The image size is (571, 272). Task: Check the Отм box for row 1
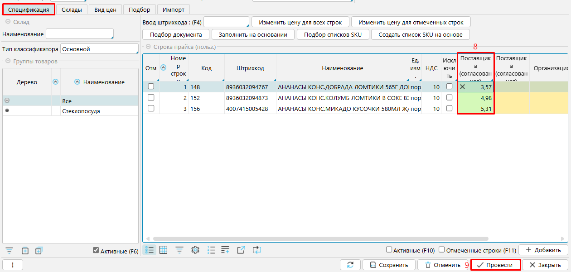pyautogui.click(x=151, y=86)
